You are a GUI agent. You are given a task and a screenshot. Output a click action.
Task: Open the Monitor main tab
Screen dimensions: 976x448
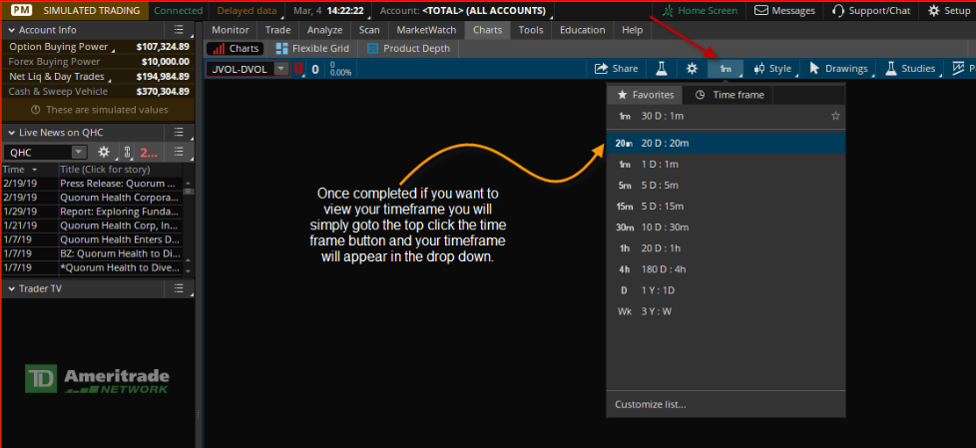tap(230, 30)
